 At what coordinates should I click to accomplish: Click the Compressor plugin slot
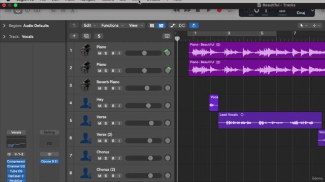(16, 161)
